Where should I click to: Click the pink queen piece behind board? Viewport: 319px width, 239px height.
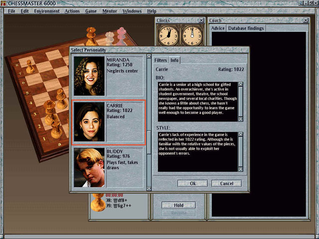(122, 36)
